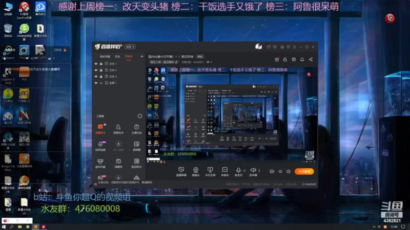Select the orange highlighted scene tab
Viewport: 410px width, 230px height.
(x=129, y=57)
